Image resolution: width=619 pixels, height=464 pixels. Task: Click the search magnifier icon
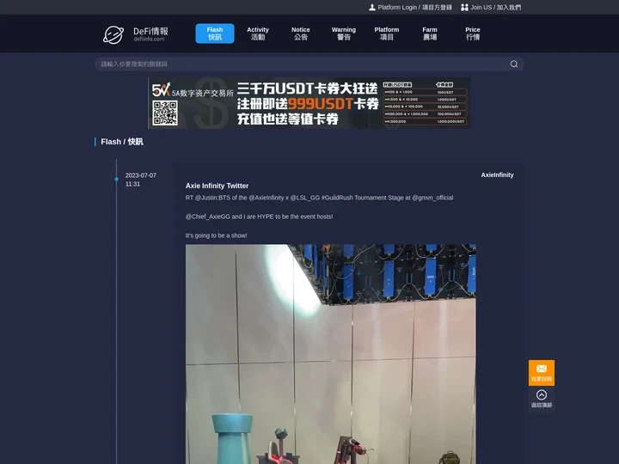[513, 64]
